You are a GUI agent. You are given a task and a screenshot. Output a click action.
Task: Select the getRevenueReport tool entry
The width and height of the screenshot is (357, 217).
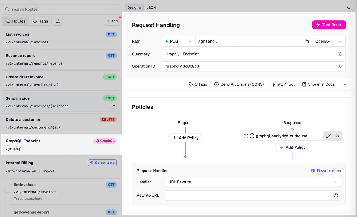65,212
